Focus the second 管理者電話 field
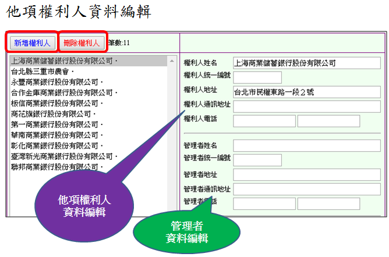This screenshot has height=257, width=389. 328,204
